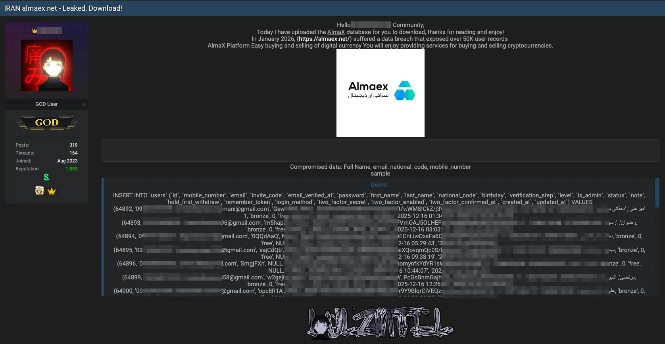
Task: Click the reputation value 1,553
Action: [71, 169]
